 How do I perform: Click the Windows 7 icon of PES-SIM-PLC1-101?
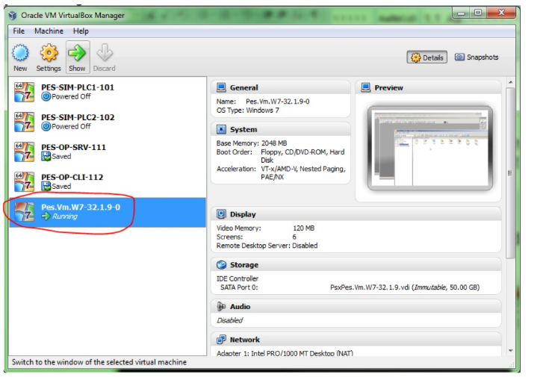(24, 92)
